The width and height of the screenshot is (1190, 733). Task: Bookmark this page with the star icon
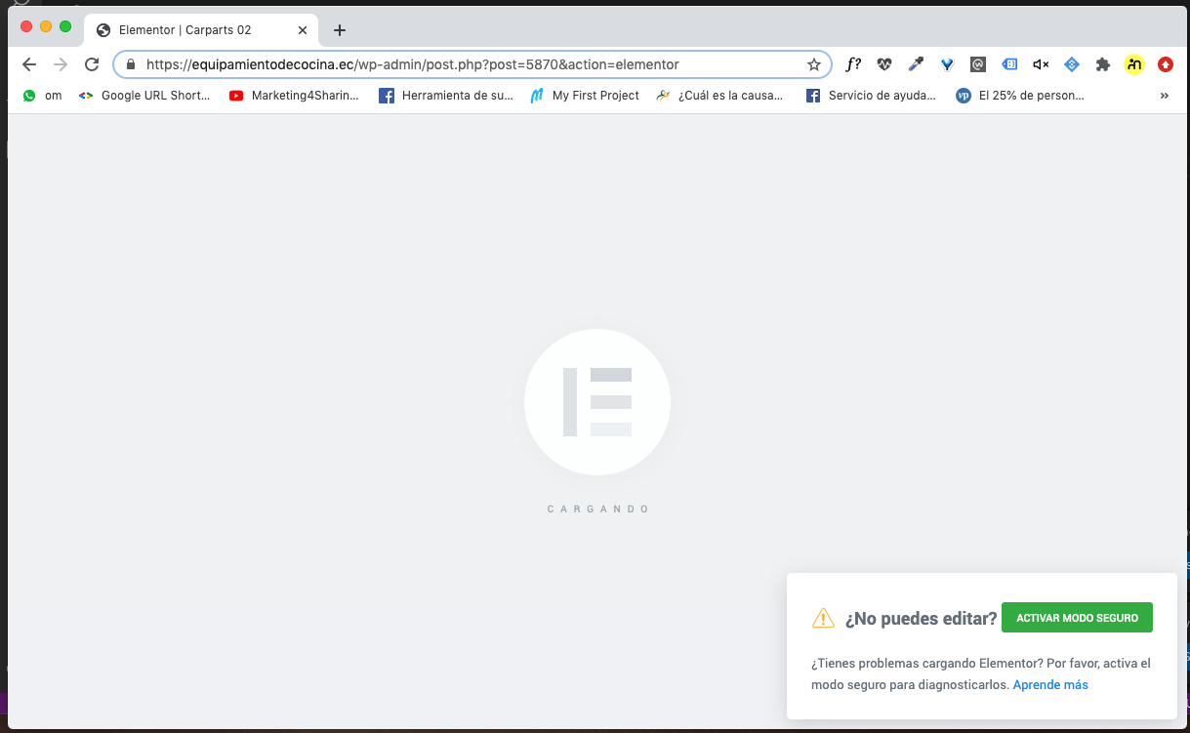(813, 64)
